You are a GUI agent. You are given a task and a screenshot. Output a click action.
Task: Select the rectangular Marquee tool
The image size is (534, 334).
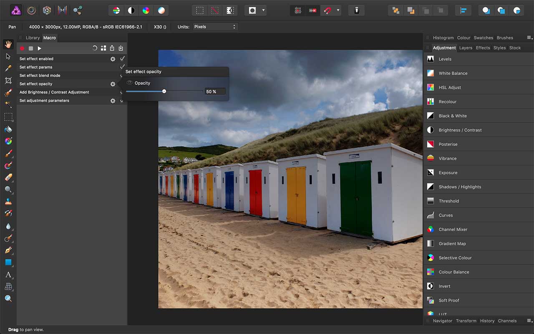tap(8, 117)
